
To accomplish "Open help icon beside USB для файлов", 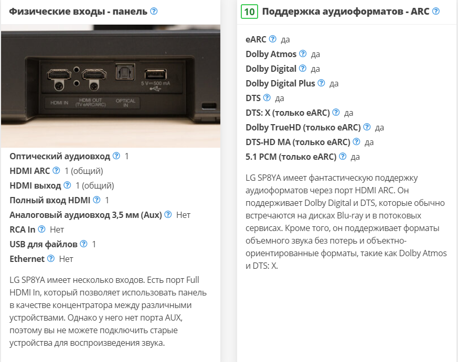I will pos(83,244).
